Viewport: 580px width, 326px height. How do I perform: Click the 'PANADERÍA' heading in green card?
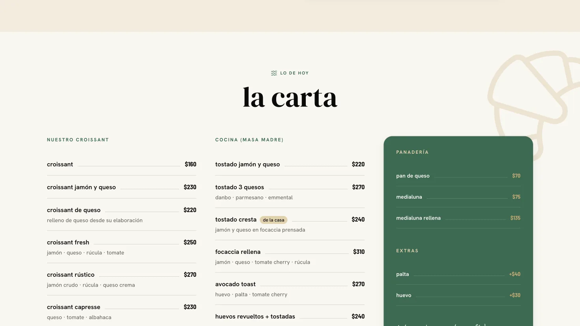pos(412,152)
